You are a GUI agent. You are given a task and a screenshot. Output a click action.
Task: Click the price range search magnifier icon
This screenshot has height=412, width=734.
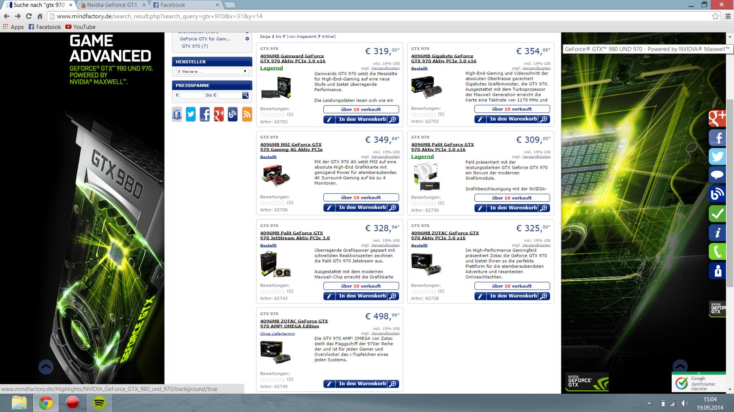[245, 95]
